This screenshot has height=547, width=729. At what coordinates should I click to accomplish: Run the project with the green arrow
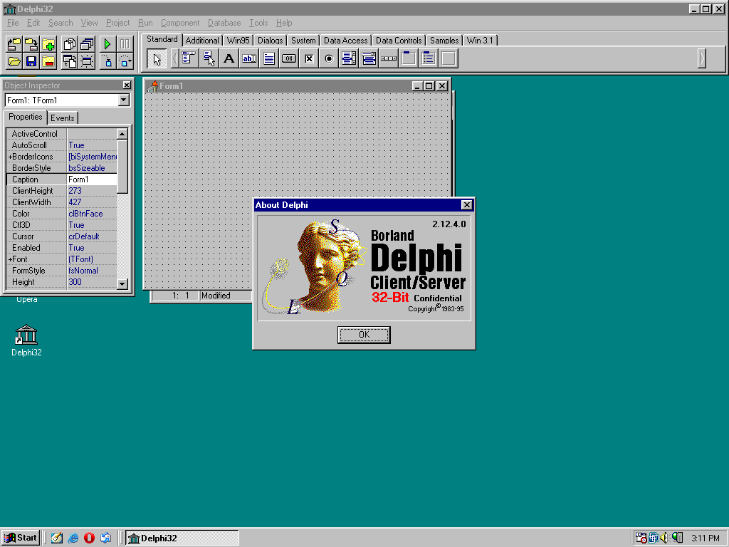click(107, 44)
